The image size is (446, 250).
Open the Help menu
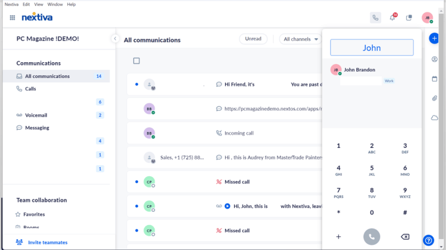[x=71, y=4]
